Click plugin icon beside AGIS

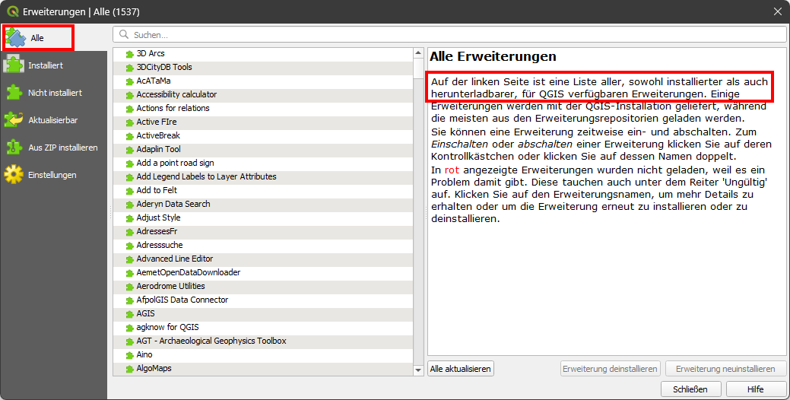pos(129,314)
